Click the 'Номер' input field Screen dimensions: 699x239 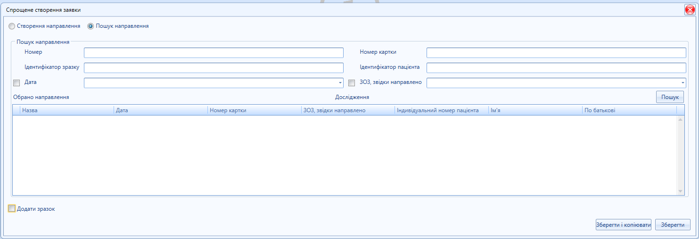[x=214, y=53]
